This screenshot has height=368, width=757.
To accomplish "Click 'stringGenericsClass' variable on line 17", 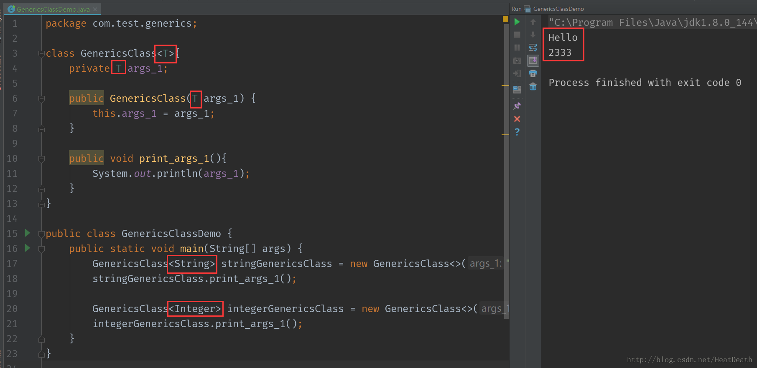I will point(277,264).
